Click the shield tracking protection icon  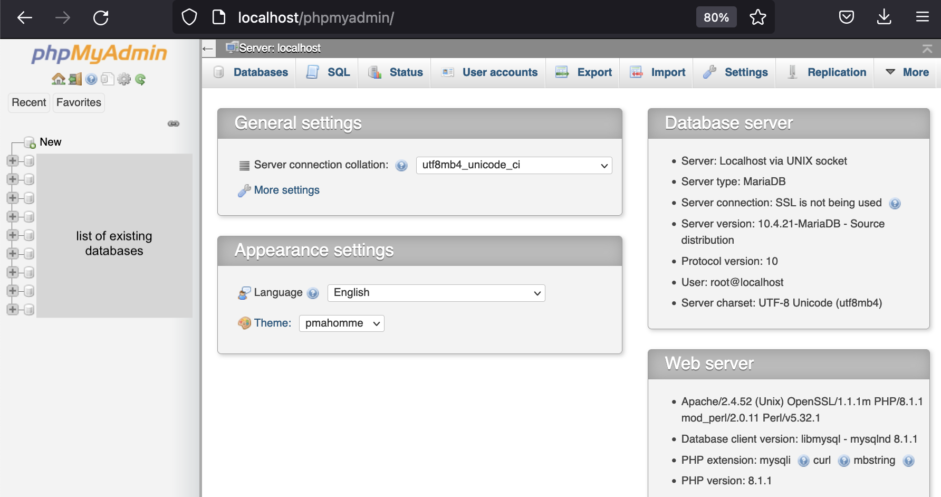click(x=189, y=17)
